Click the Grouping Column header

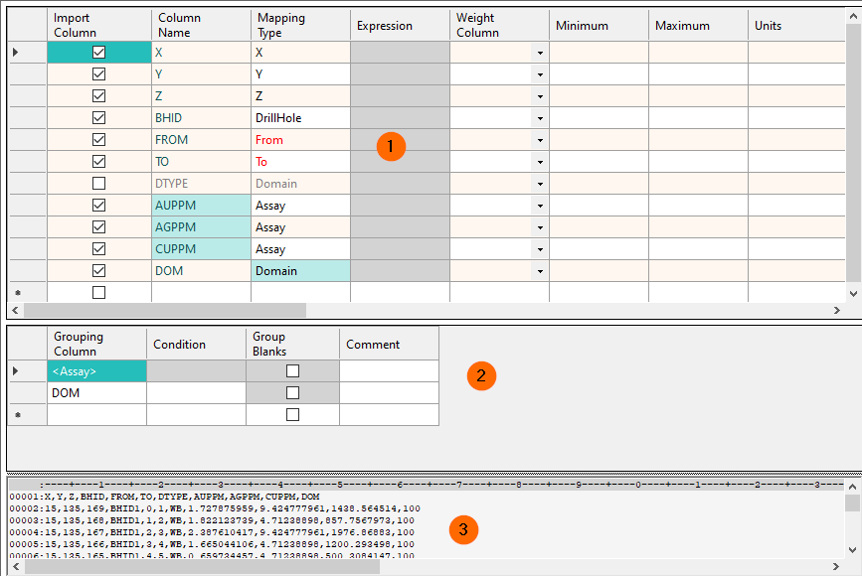96,345
